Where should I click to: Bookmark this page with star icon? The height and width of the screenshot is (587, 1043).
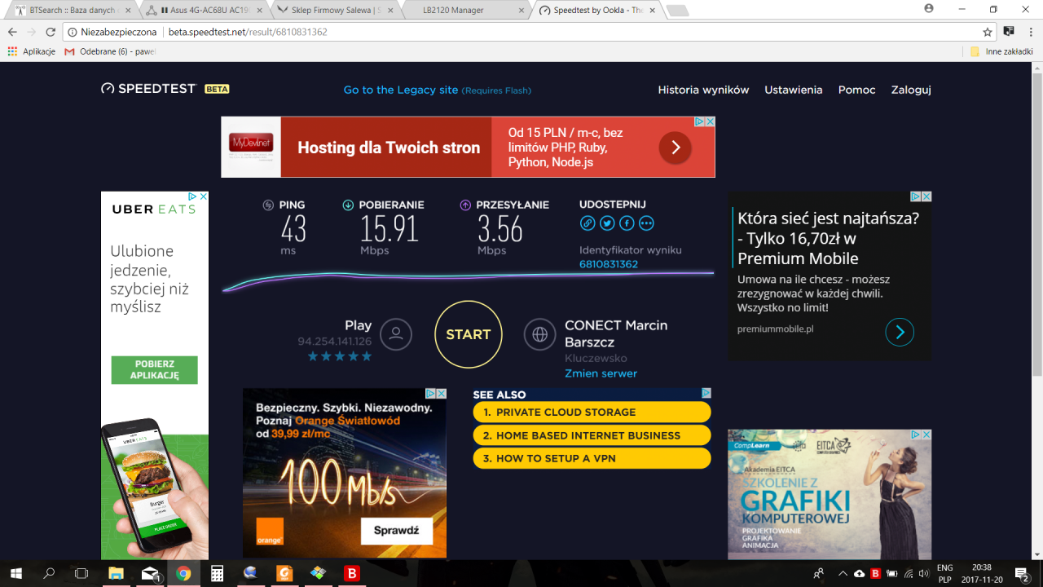(988, 32)
